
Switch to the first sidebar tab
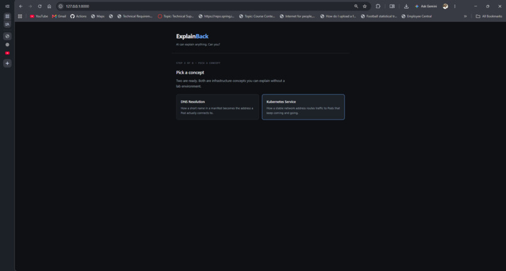tap(7, 36)
